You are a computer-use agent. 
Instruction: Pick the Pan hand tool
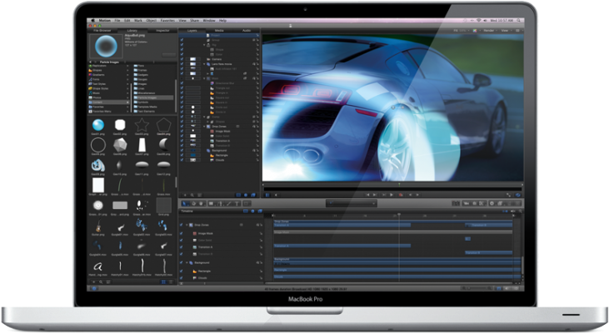coord(201,203)
